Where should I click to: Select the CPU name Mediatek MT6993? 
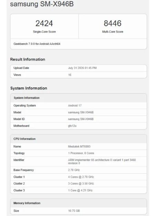click(x=79, y=147)
